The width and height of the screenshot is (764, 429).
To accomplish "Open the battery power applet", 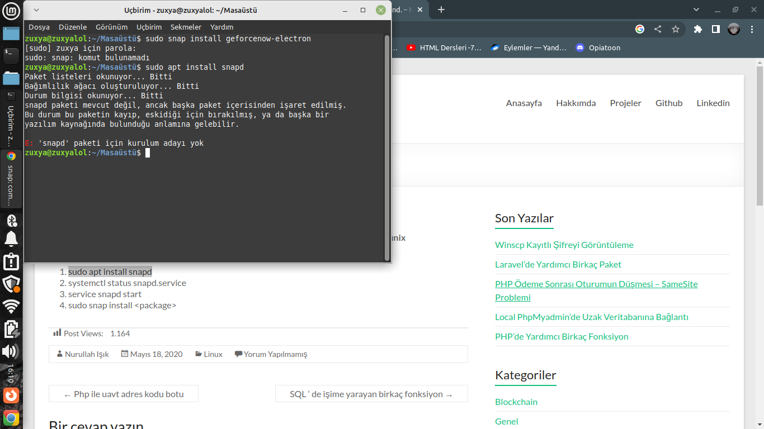I will tap(11, 329).
